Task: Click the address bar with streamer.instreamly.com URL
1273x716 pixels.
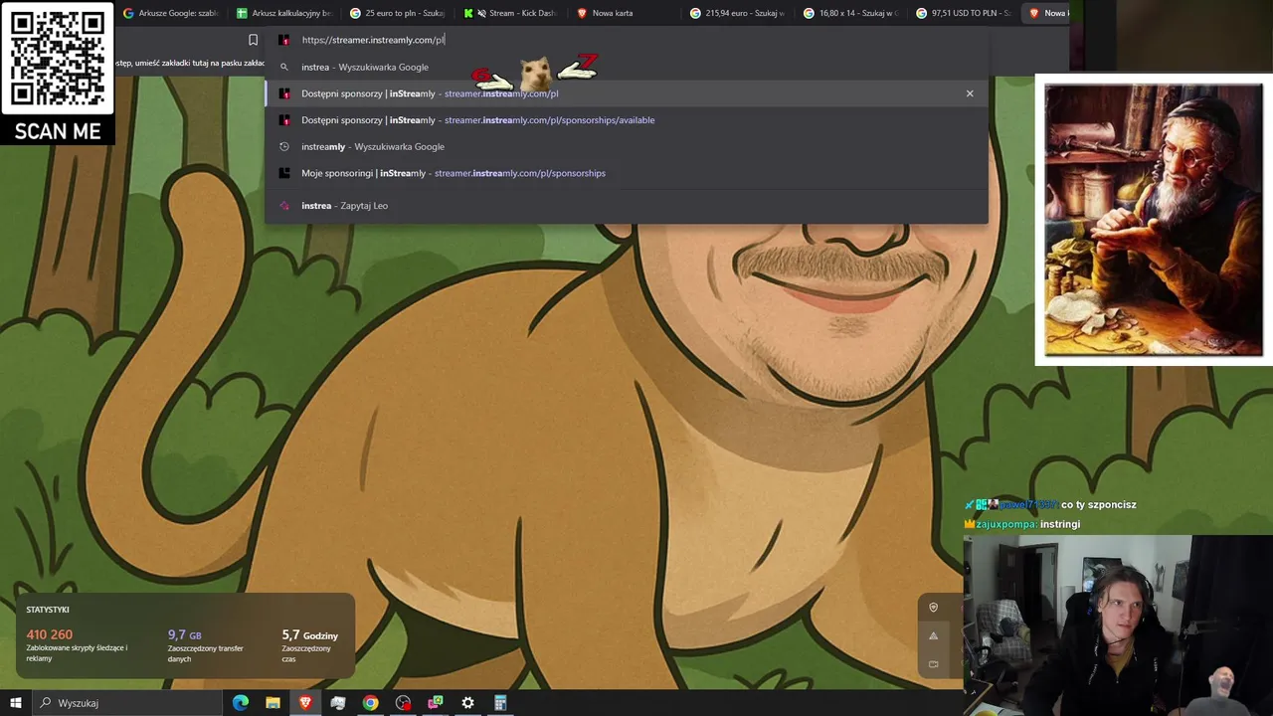Action: [627, 40]
